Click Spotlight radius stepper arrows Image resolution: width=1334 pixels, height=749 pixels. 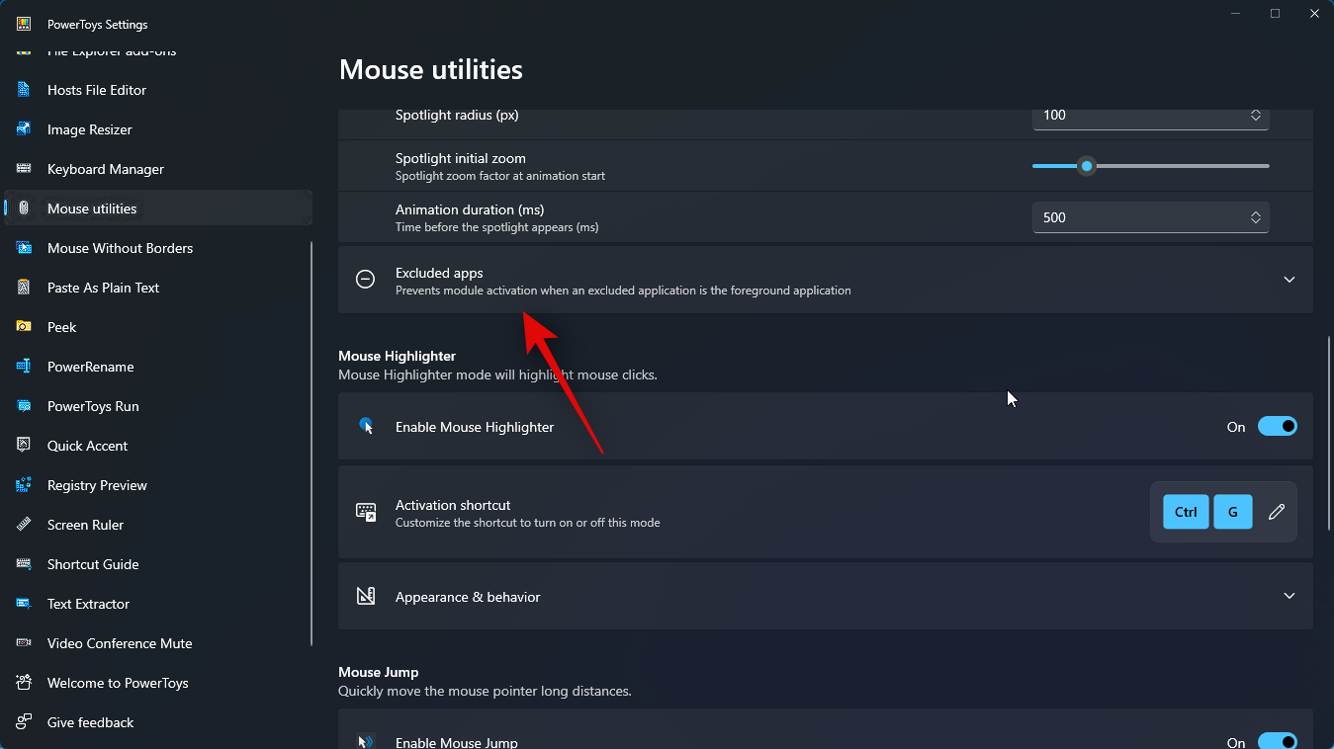pyautogui.click(x=1255, y=115)
